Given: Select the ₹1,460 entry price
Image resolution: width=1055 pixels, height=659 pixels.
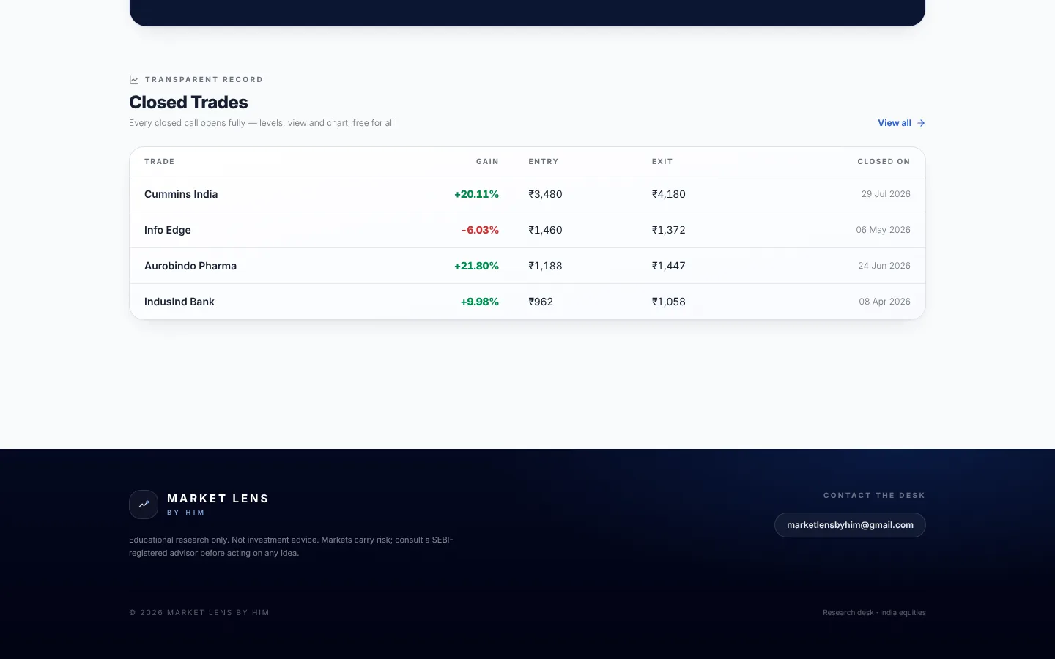Looking at the screenshot, I should [x=545, y=230].
